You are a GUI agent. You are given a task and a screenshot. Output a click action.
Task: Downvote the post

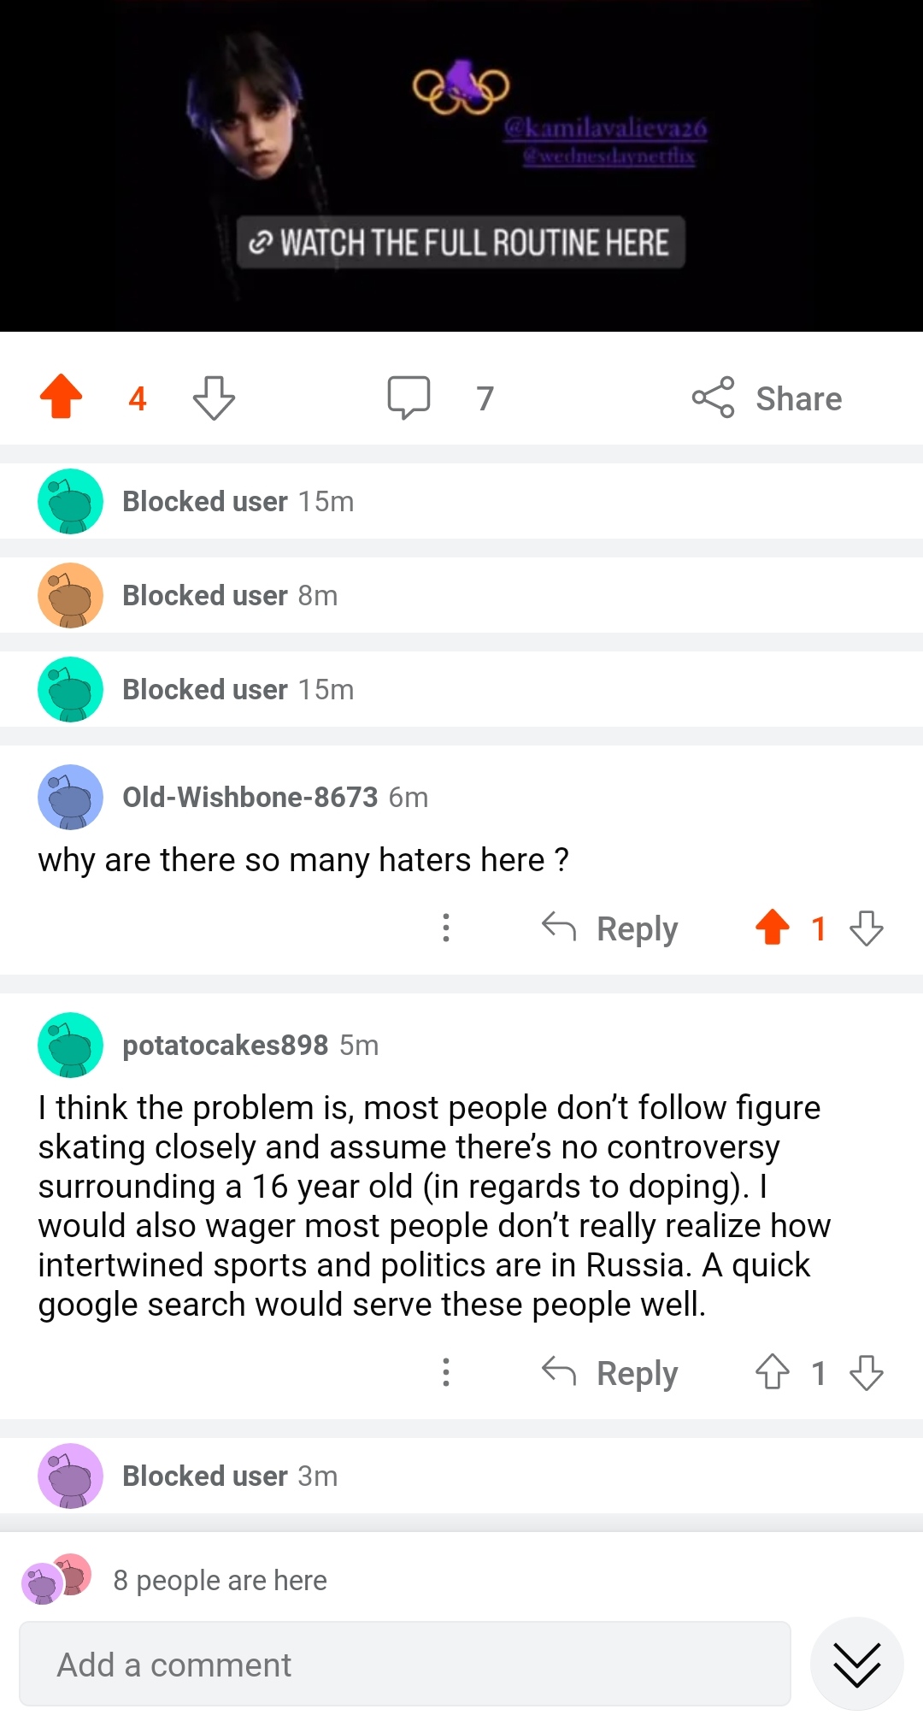tap(214, 398)
